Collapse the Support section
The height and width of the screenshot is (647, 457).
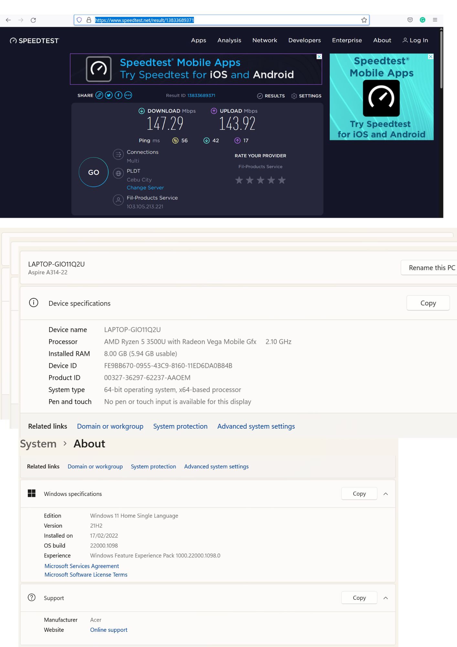(386, 598)
